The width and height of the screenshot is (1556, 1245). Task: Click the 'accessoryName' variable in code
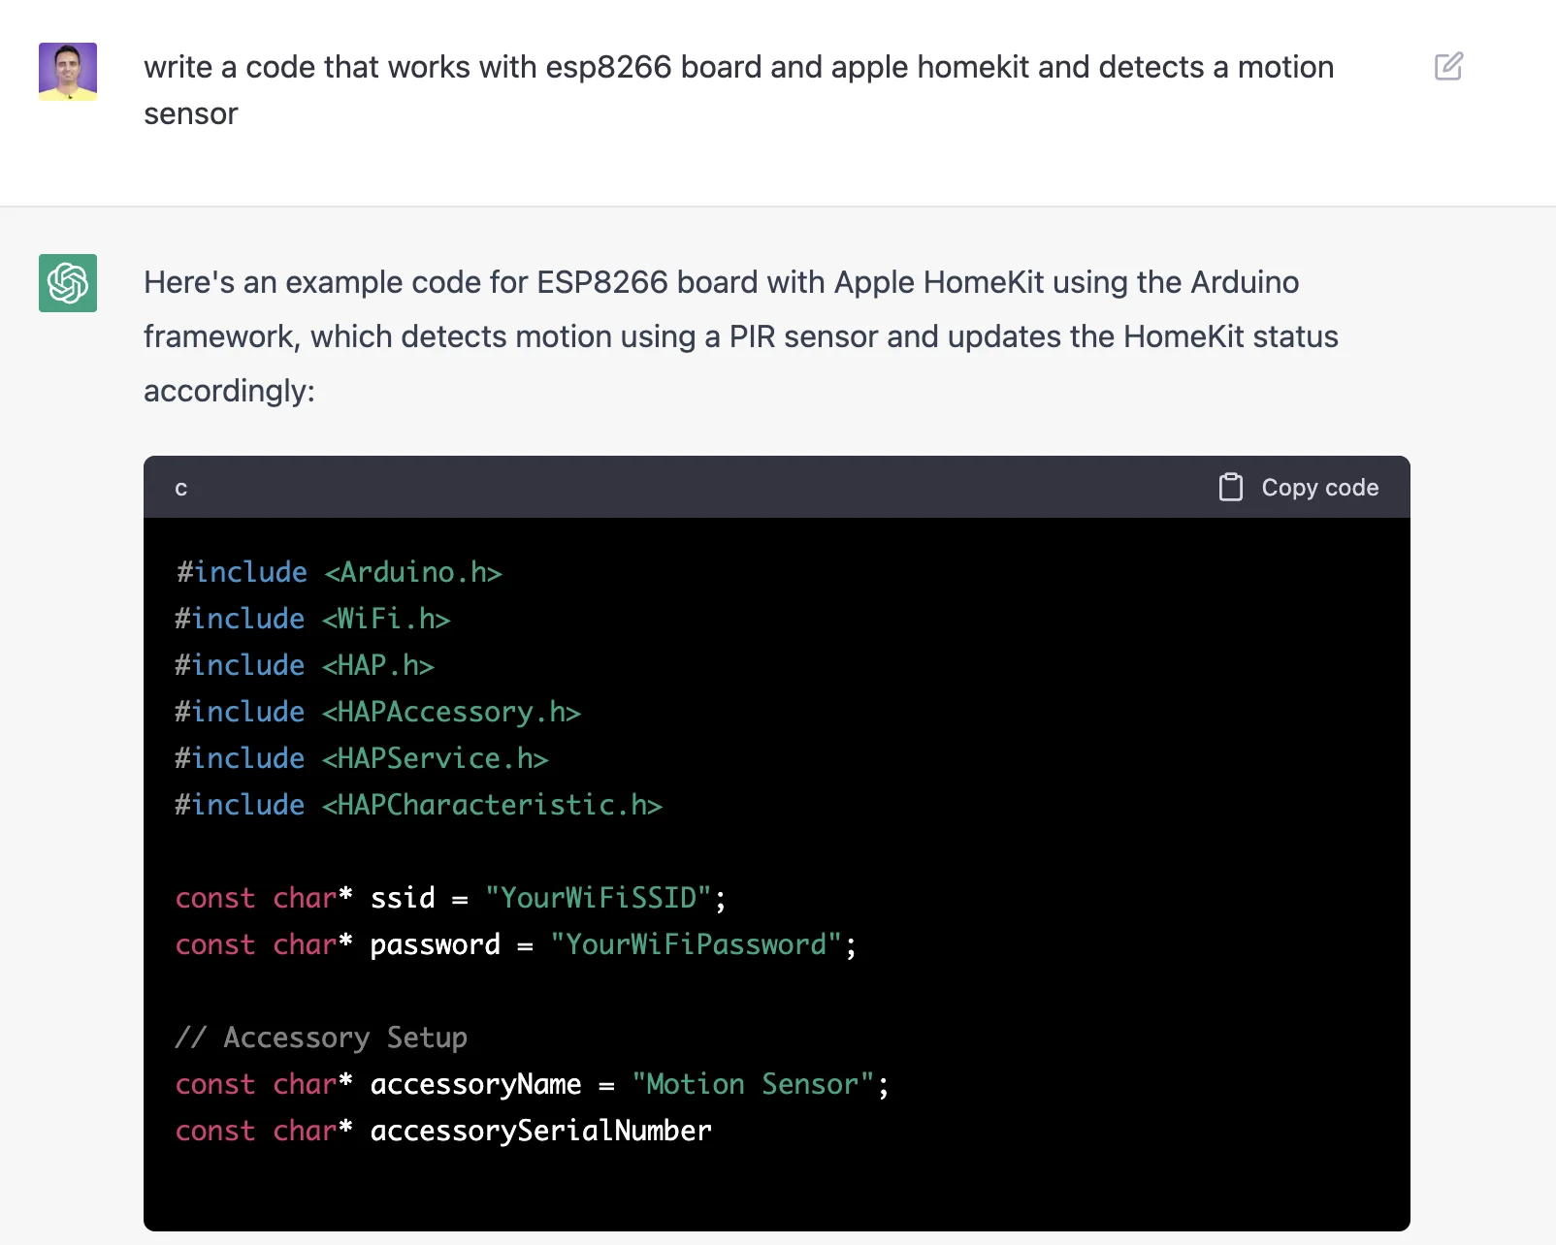475,1084
